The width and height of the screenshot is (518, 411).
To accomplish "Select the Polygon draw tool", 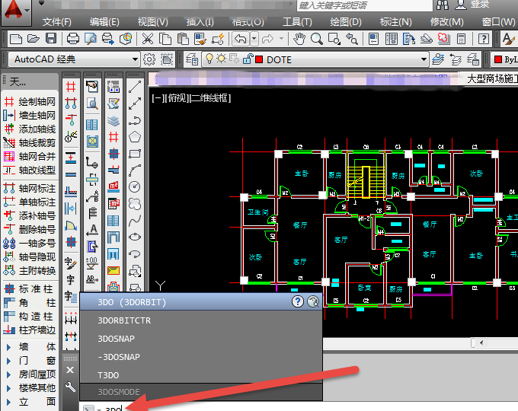I will (x=135, y=137).
